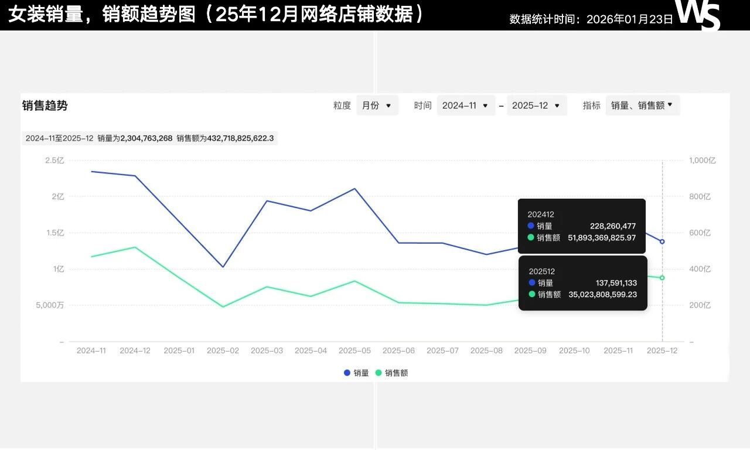Viewport: 750px width, 450px height.
Task: Click the 2025-08 label on the x-axis
Action: tap(486, 350)
